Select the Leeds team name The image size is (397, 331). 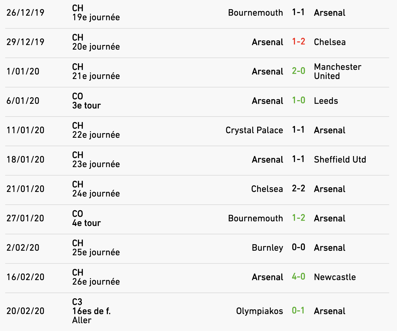[x=326, y=101]
